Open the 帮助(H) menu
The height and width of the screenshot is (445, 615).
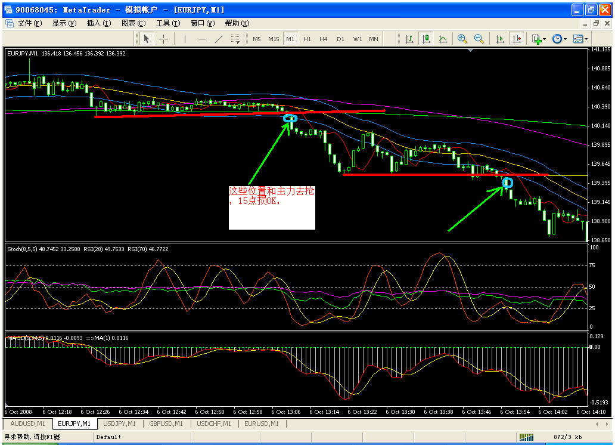click(237, 23)
